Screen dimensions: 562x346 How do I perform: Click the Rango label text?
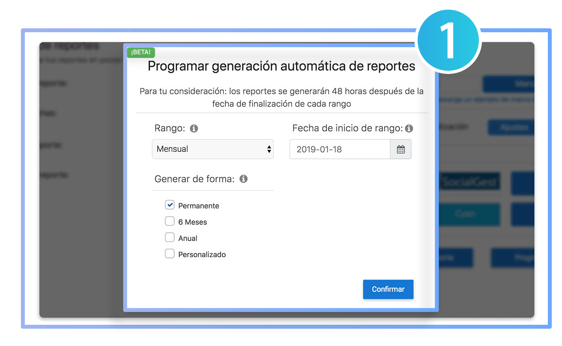coord(170,128)
